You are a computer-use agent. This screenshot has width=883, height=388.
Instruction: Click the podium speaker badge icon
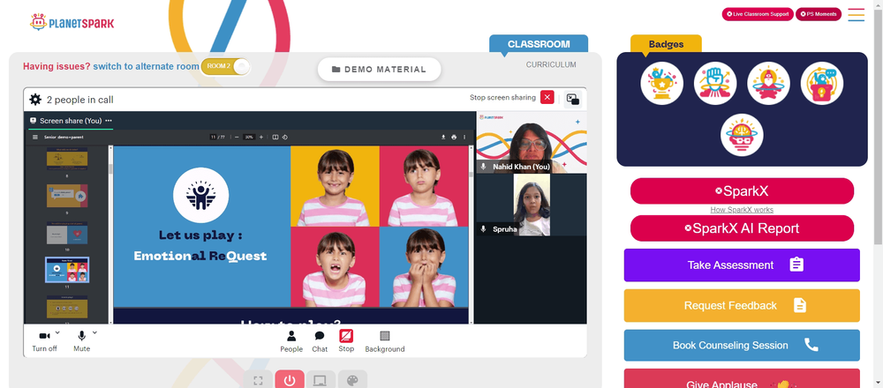click(822, 83)
